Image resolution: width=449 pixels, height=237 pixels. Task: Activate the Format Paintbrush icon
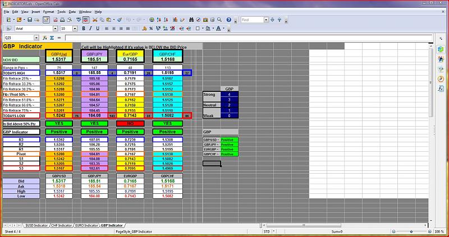point(120,20)
